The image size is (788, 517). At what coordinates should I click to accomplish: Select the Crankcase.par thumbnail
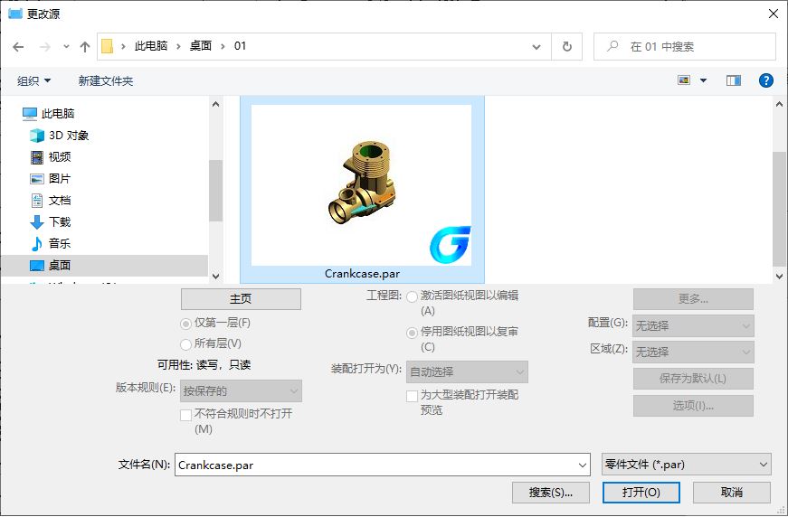tap(361, 184)
